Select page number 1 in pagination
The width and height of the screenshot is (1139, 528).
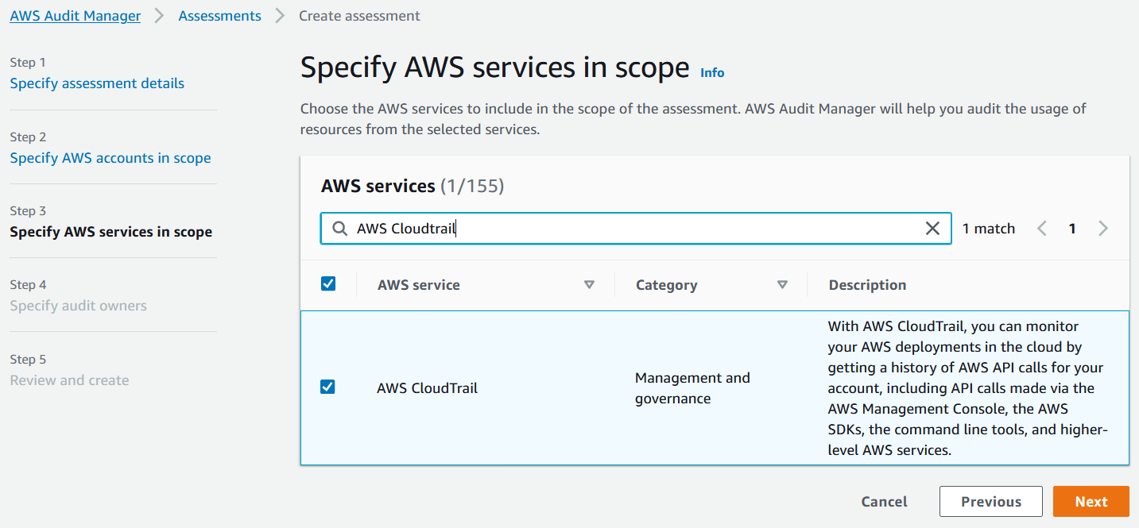(x=1072, y=229)
